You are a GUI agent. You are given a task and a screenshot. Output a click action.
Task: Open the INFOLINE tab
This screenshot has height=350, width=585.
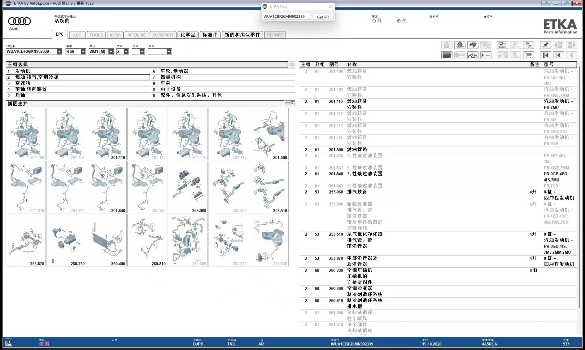[x=136, y=35]
